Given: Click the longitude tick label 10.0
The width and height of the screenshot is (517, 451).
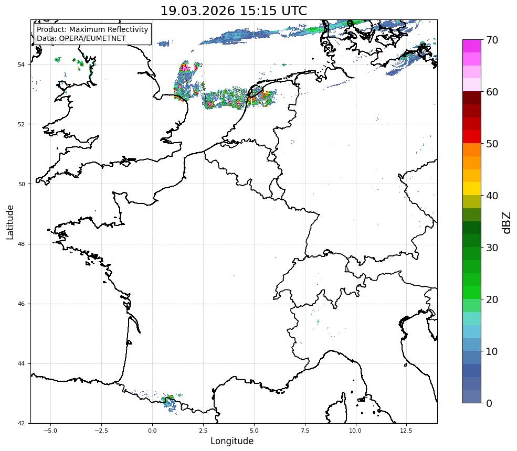Looking at the screenshot, I should [355, 431].
